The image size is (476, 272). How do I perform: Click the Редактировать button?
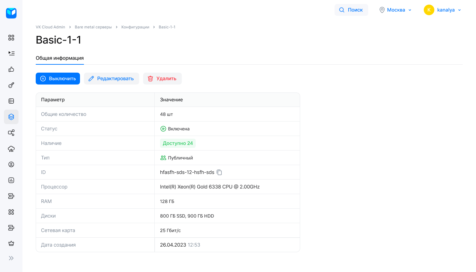(x=111, y=79)
